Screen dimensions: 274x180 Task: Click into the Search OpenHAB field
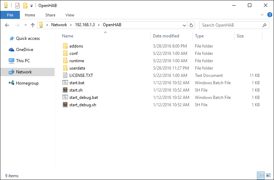[x=234, y=25]
